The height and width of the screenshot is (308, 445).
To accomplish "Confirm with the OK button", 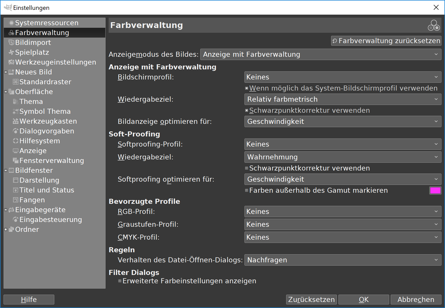I will click(x=364, y=299).
